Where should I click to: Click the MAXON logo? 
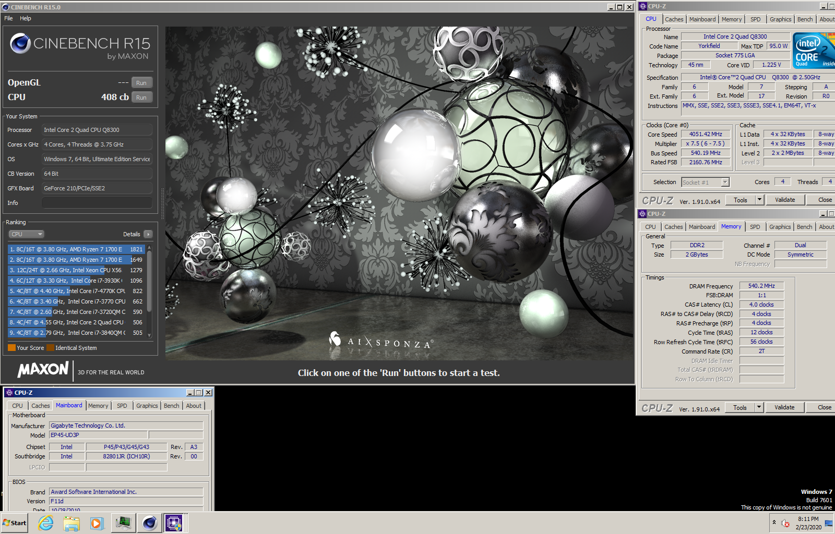coord(43,370)
